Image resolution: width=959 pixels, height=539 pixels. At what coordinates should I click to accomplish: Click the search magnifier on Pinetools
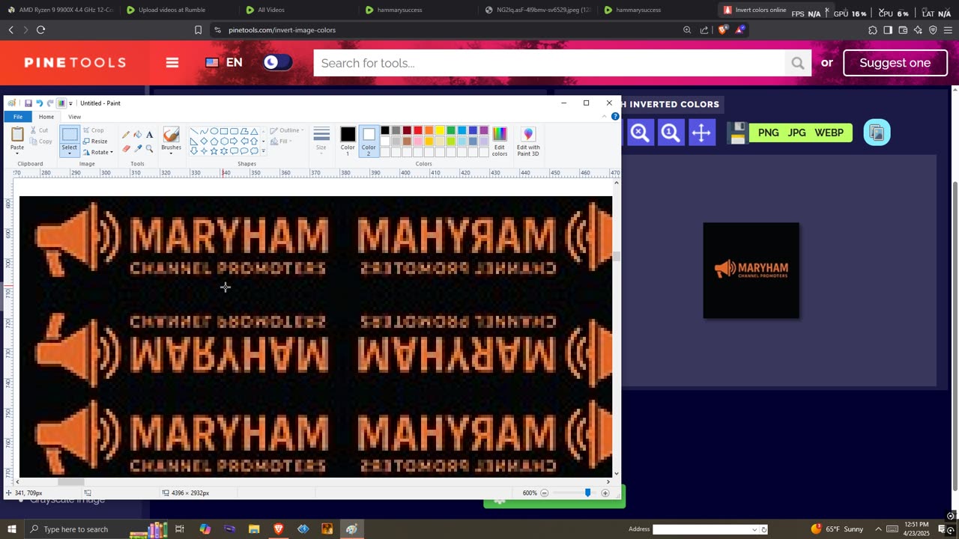[797, 63]
